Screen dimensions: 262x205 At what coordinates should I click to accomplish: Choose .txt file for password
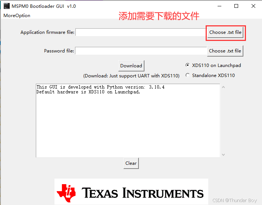coord(225,51)
